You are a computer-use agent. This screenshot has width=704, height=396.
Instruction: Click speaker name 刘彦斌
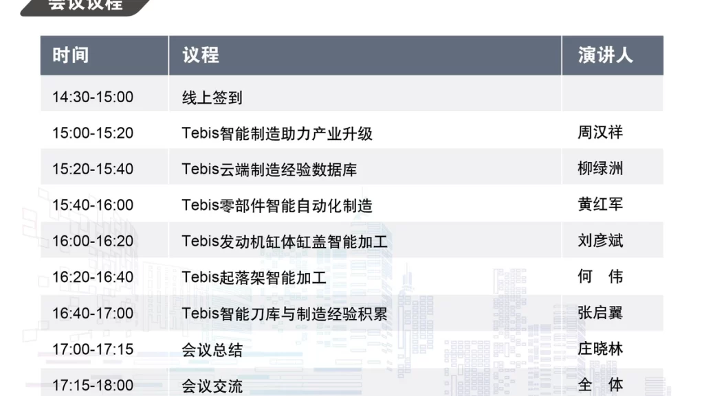tap(600, 241)
